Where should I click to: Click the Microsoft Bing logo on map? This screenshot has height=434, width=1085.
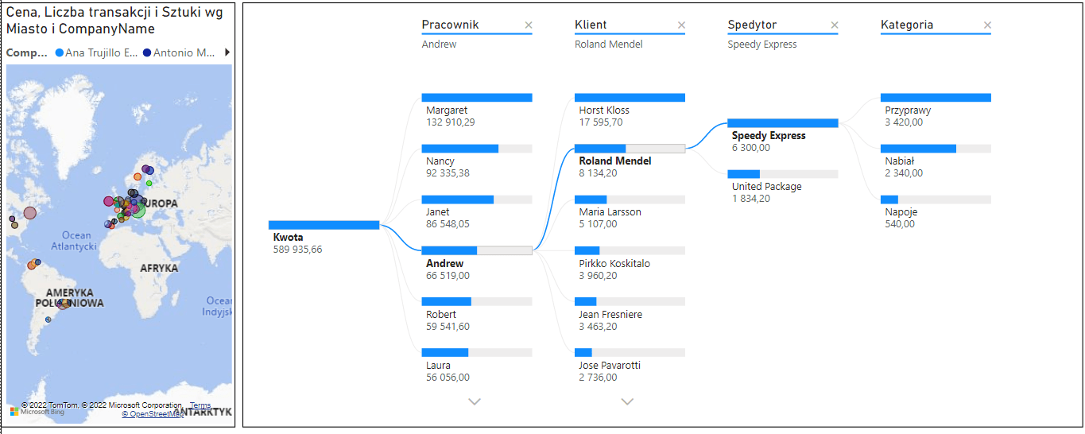(x=30, y=412)
